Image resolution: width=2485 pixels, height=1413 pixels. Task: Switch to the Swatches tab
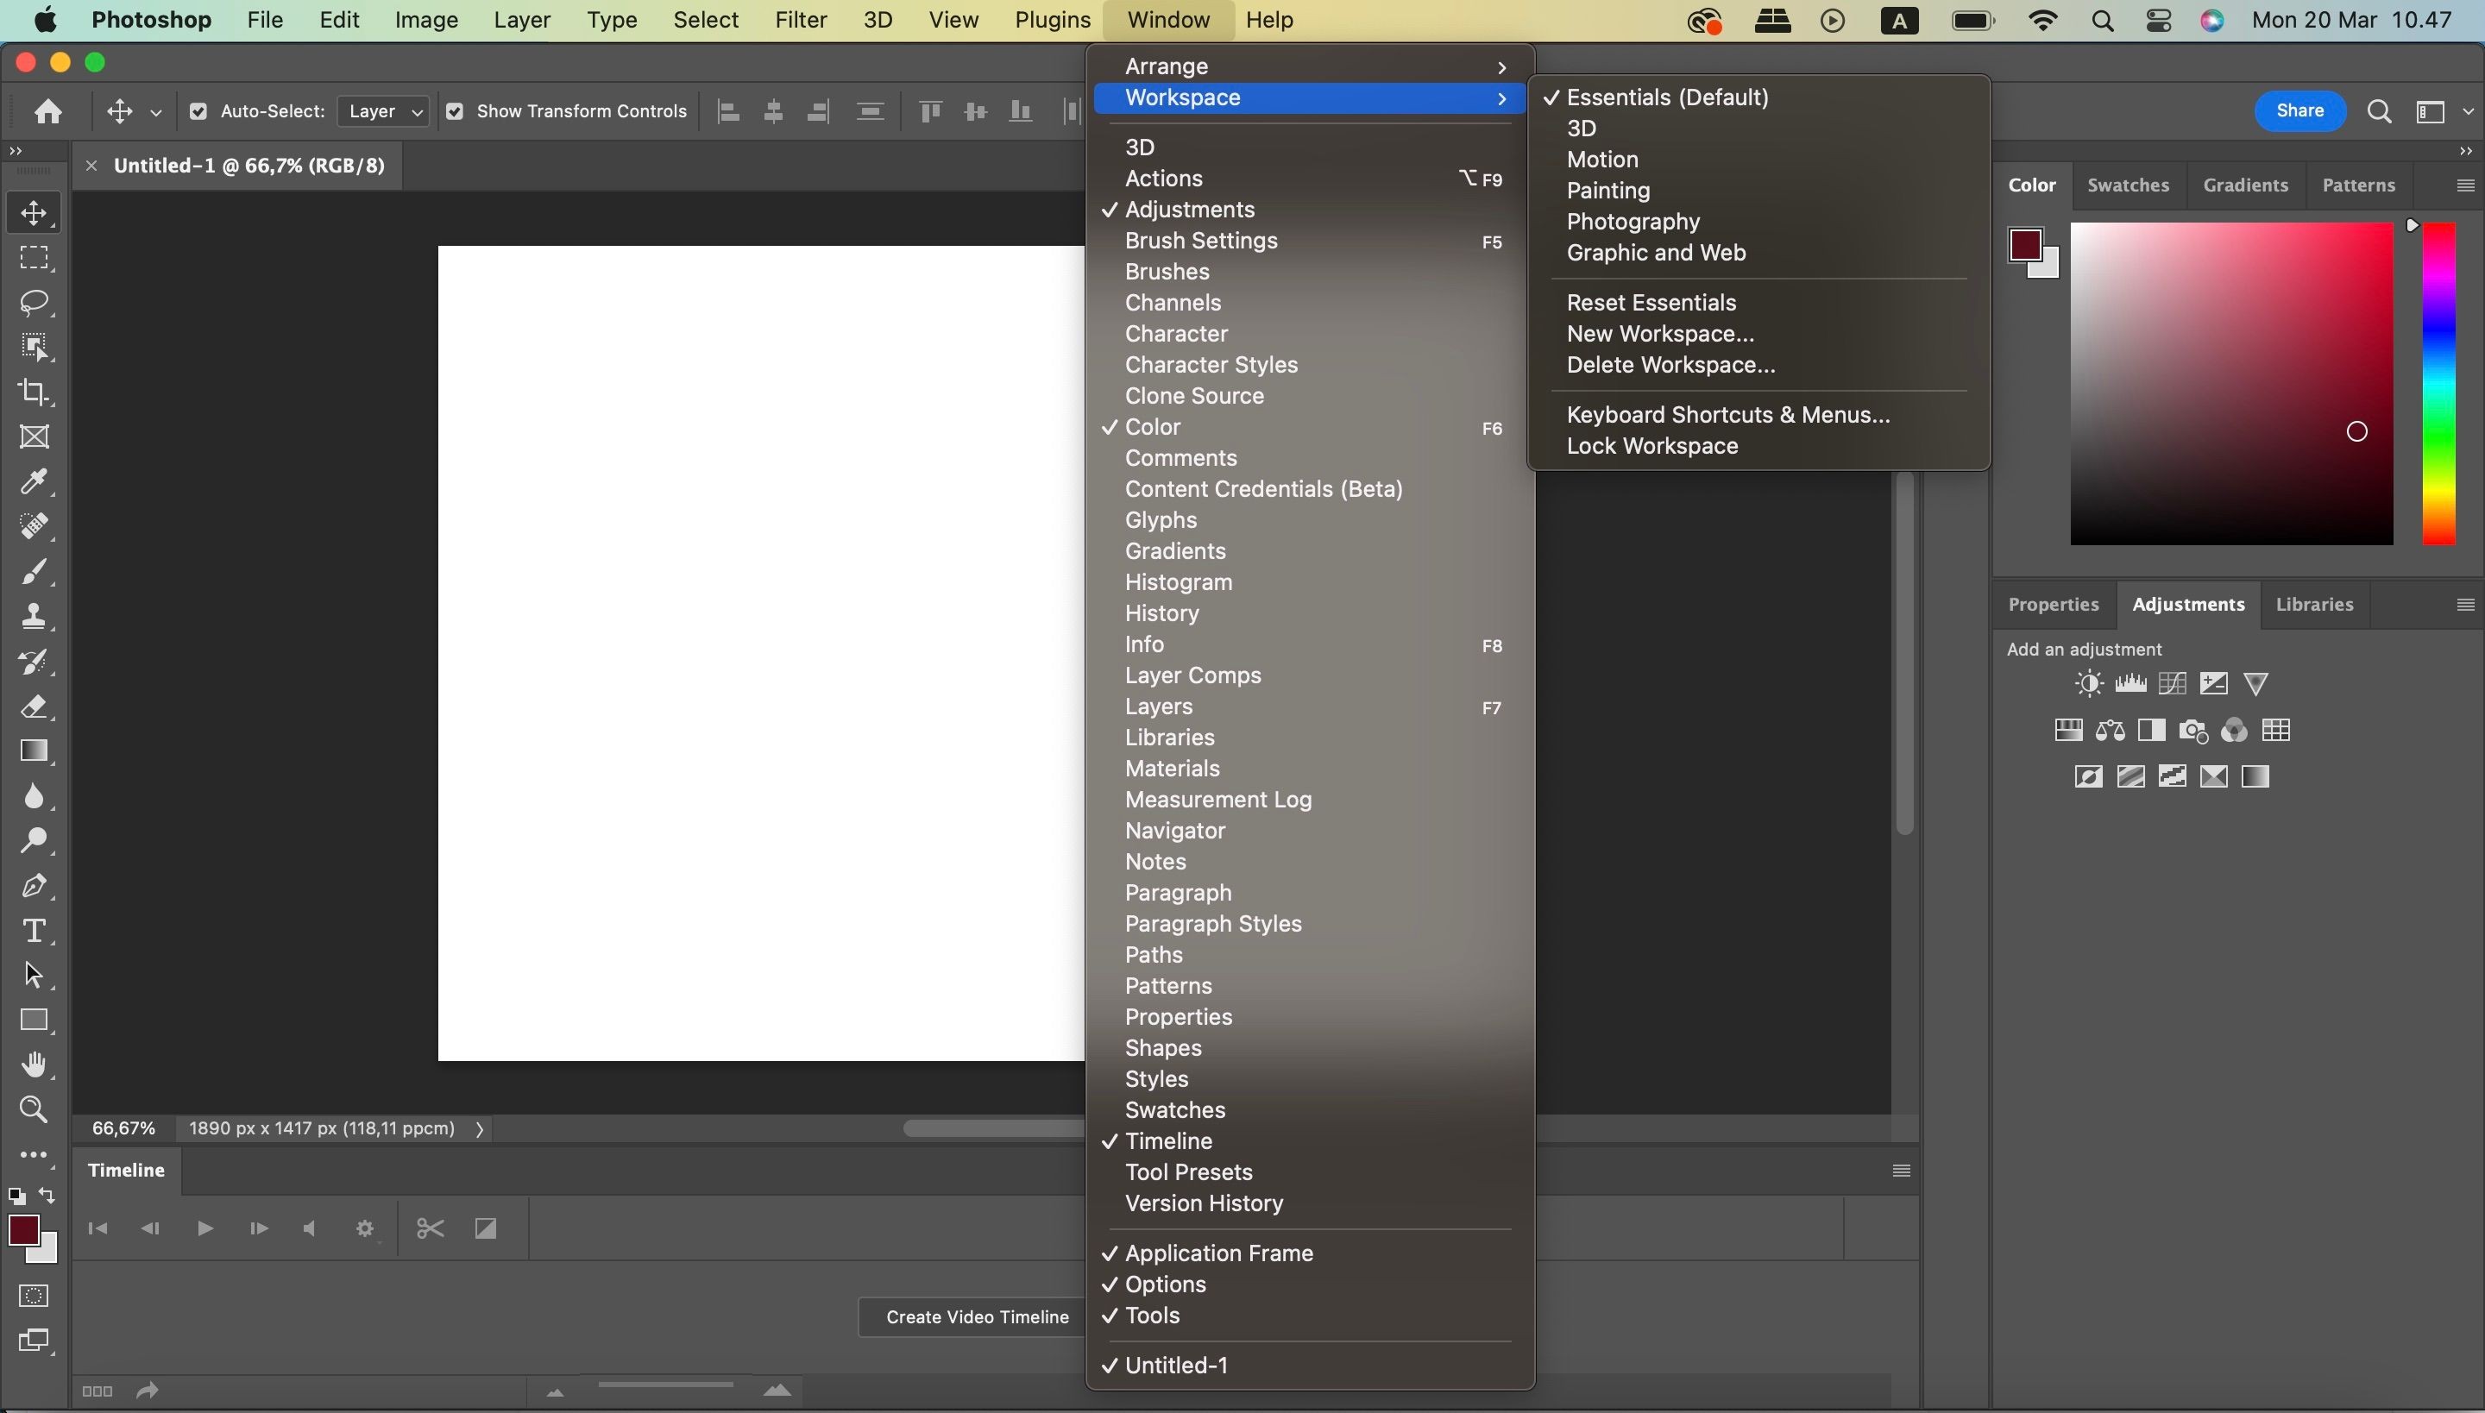pyautogui.click(x=2129, y=185)
